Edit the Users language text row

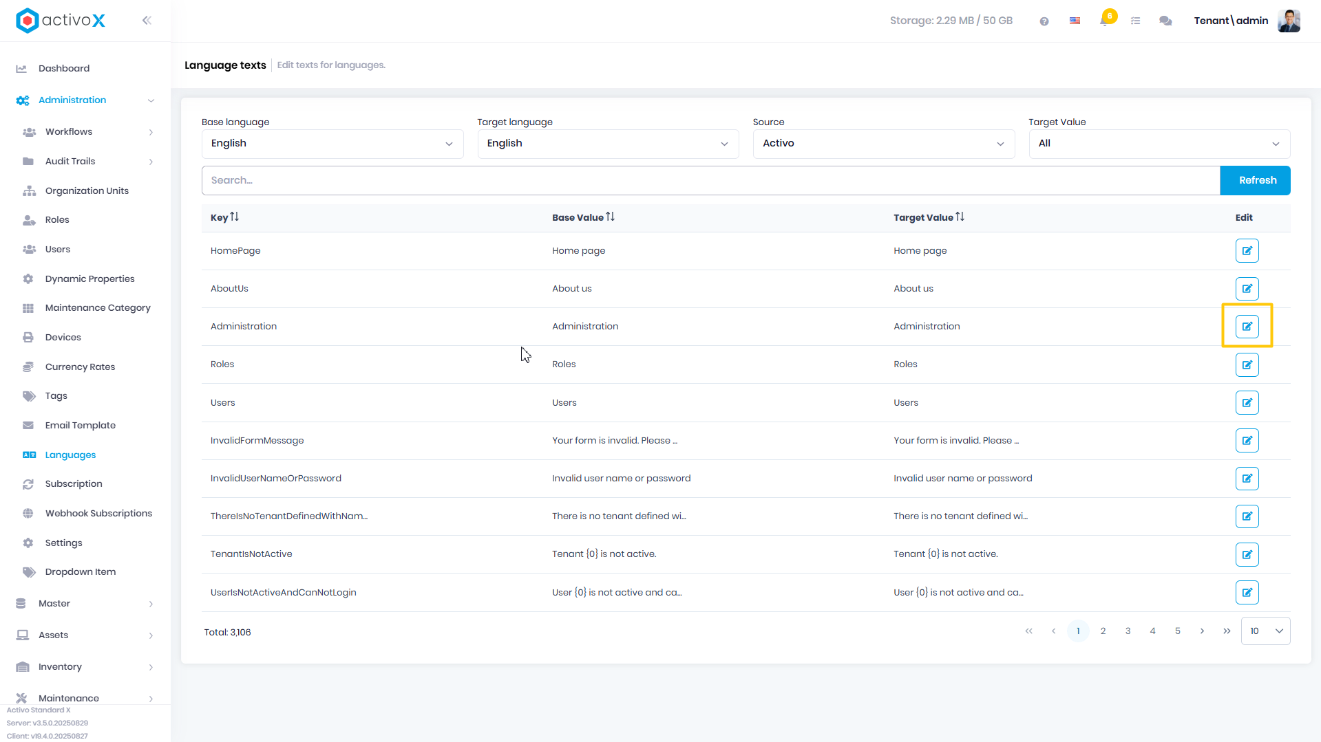click(1247, 403)
